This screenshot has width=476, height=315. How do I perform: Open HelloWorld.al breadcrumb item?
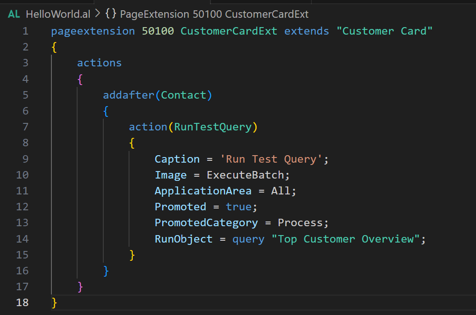pyautogui.click(x=58, y=14)
